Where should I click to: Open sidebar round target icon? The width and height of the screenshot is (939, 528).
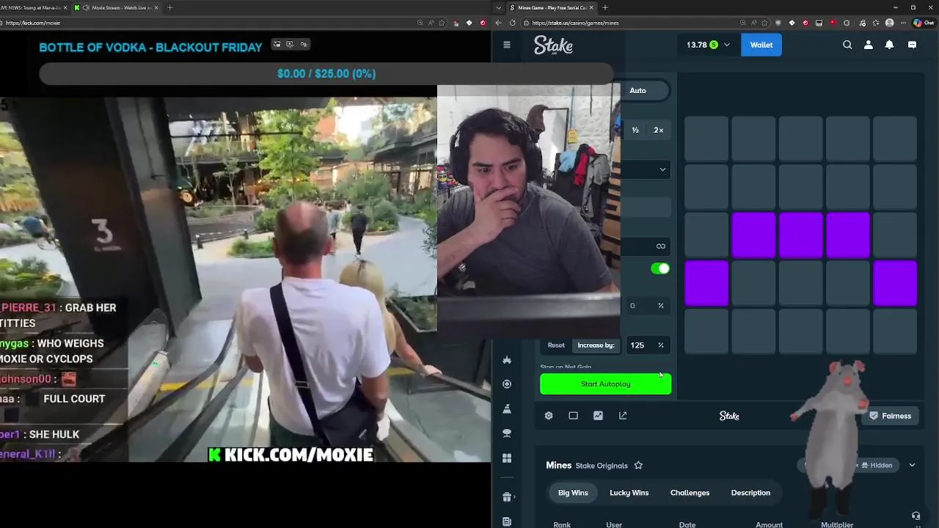(507, 384)
